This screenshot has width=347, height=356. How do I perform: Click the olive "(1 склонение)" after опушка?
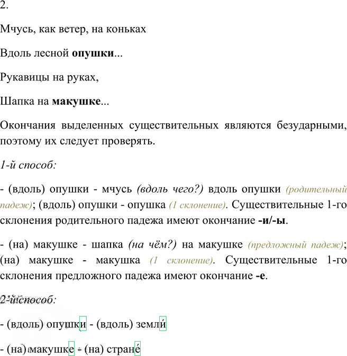pyautogui.click(x=197, y=205)
